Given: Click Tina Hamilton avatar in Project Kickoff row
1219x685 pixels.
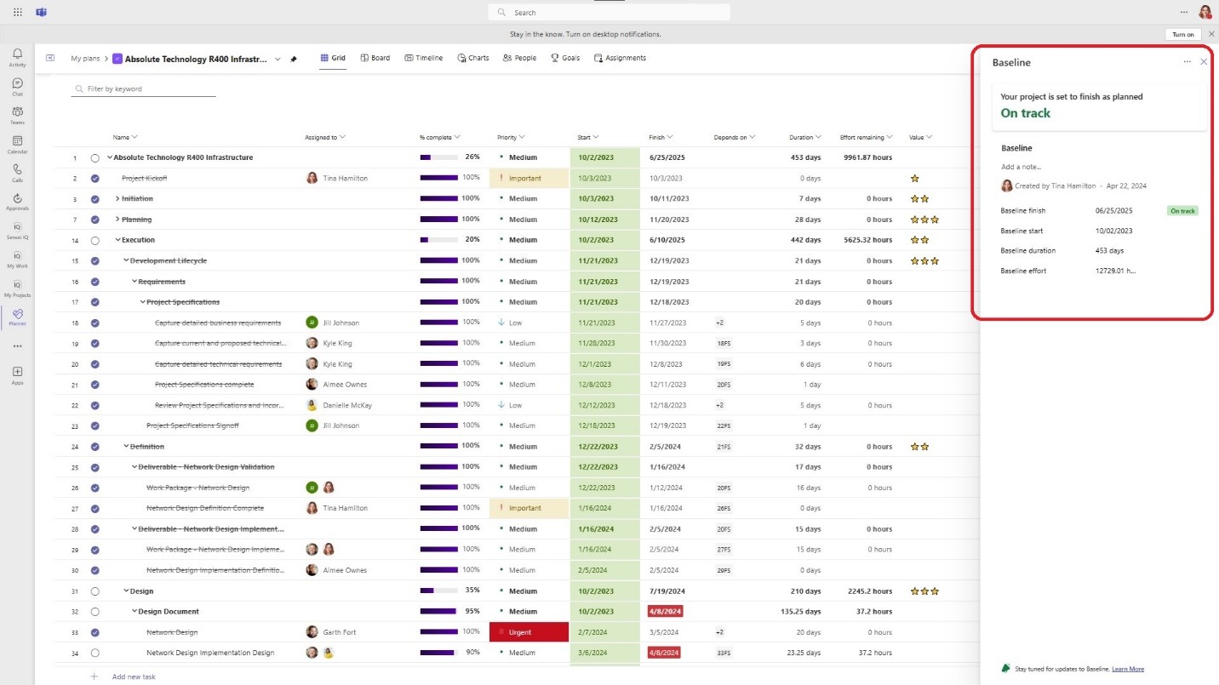Looking at the screenshot, I should point(312,178).
